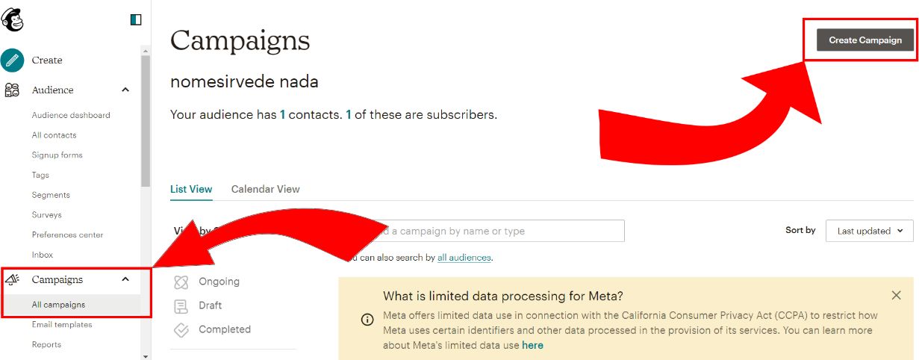
Task: Switch to List View tab
Action: pyautogui.click(x=191, y=189)
